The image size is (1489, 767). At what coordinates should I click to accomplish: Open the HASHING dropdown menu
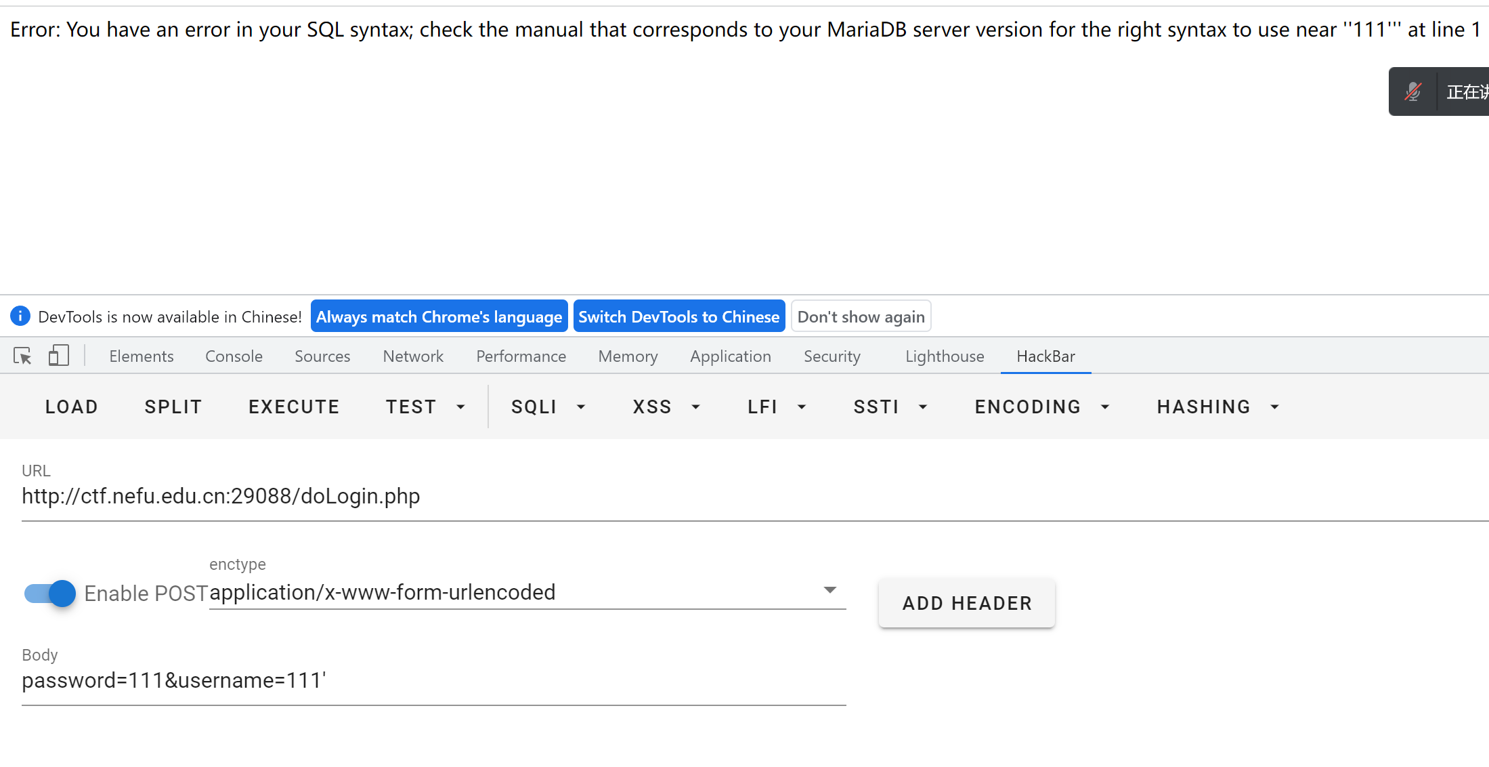(1217, 407)
